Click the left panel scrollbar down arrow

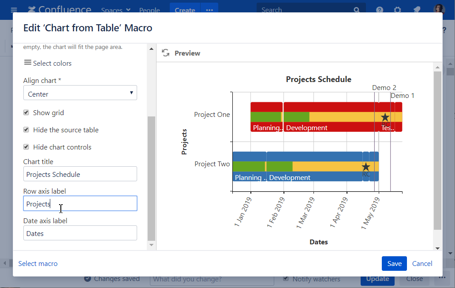pos(151,245)
